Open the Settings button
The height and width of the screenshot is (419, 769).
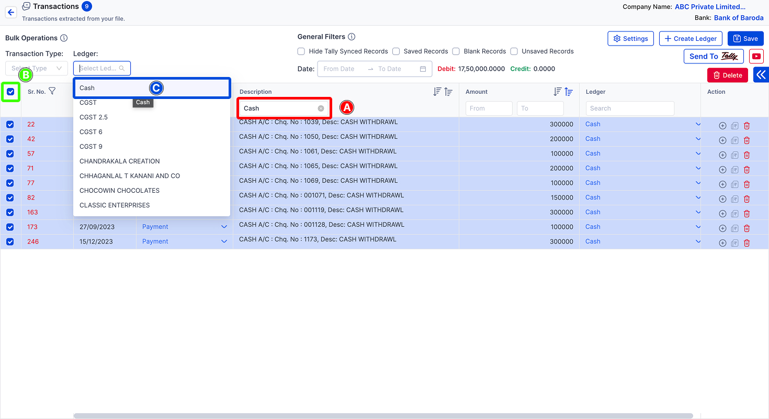630,38
